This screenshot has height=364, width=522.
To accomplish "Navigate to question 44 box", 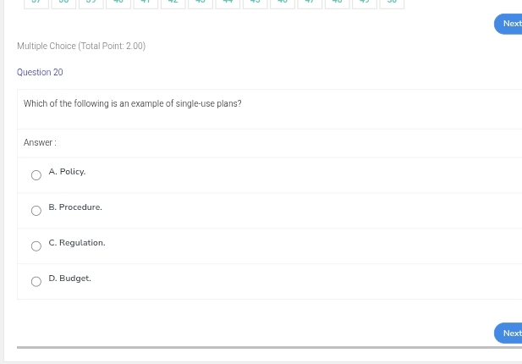I will click(226, 3).
